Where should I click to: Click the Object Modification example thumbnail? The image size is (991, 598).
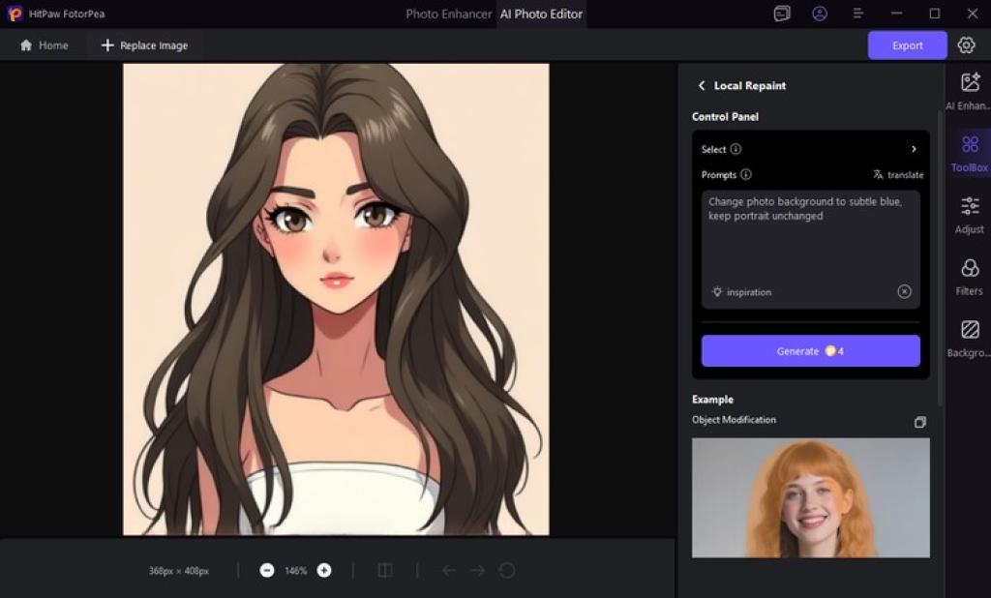click(x=810, y=497)
